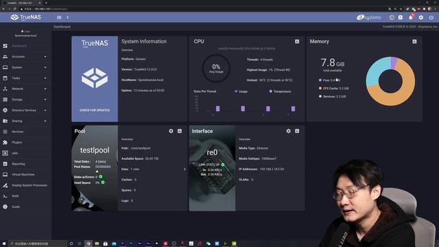
Task: Click the Temperature legend dot in CPU chart
Action: tap(271, 91)
